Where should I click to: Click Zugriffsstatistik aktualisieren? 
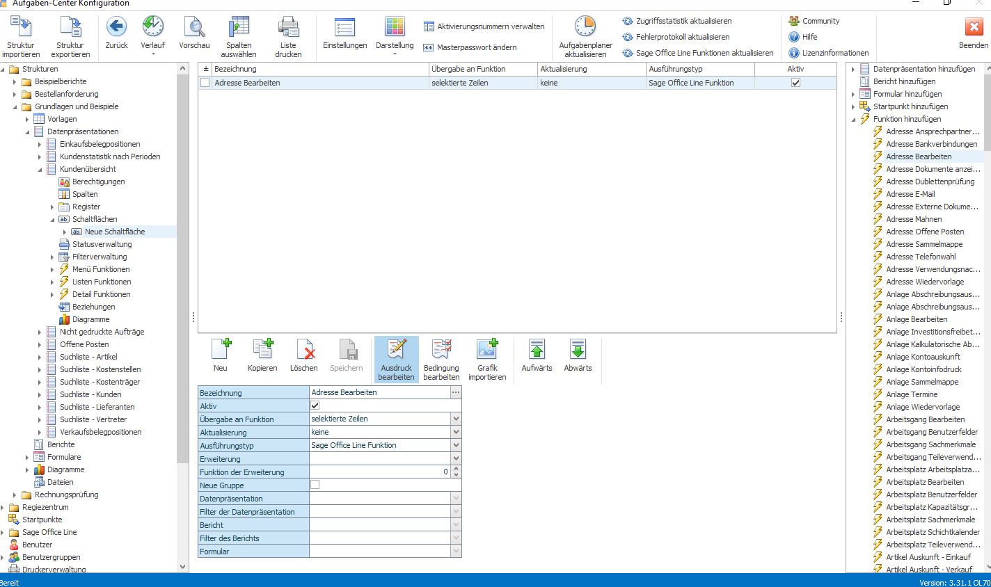[677, 21]
